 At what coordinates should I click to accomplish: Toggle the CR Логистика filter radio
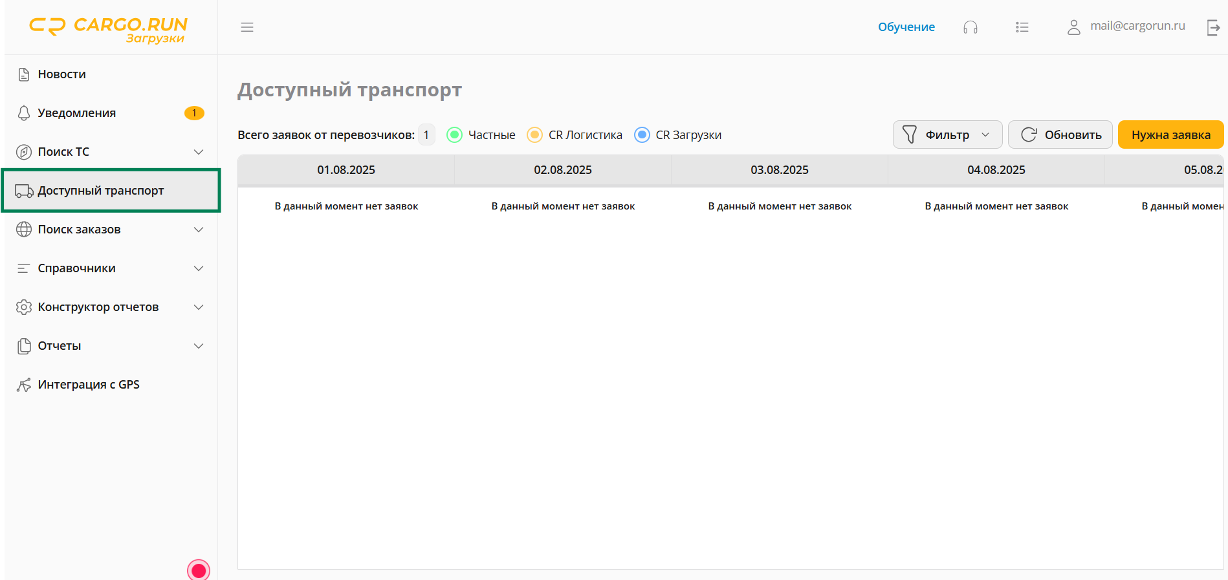pyautogui.click(x=534, y=135)
